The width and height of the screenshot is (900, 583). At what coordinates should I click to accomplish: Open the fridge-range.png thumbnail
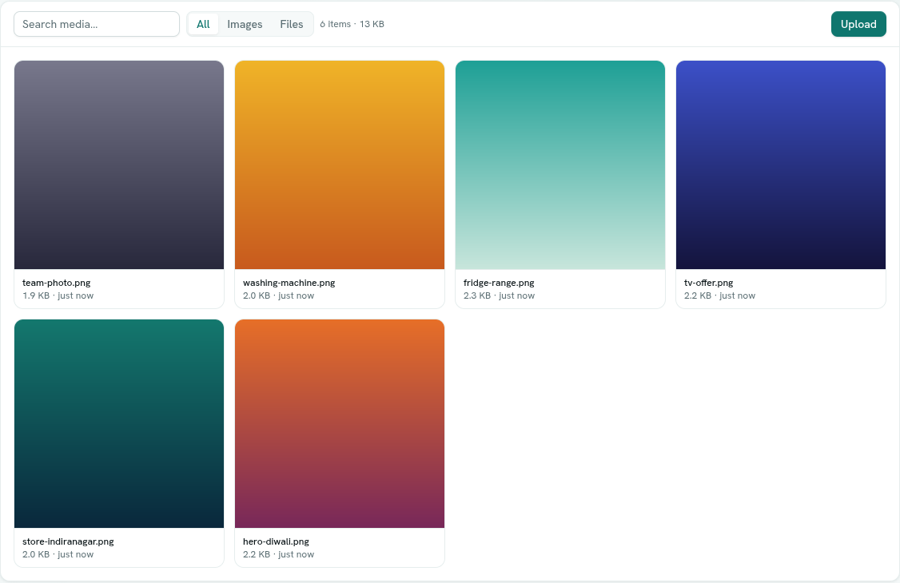pos(560,165)
